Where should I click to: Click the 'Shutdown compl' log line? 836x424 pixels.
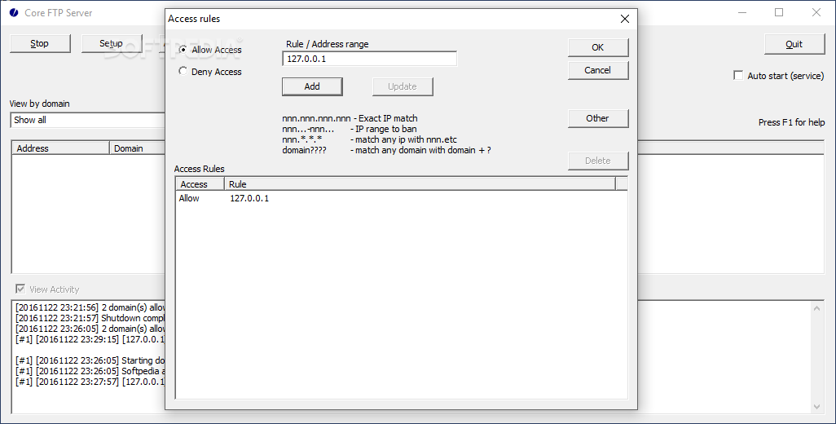tap(90, 318)
